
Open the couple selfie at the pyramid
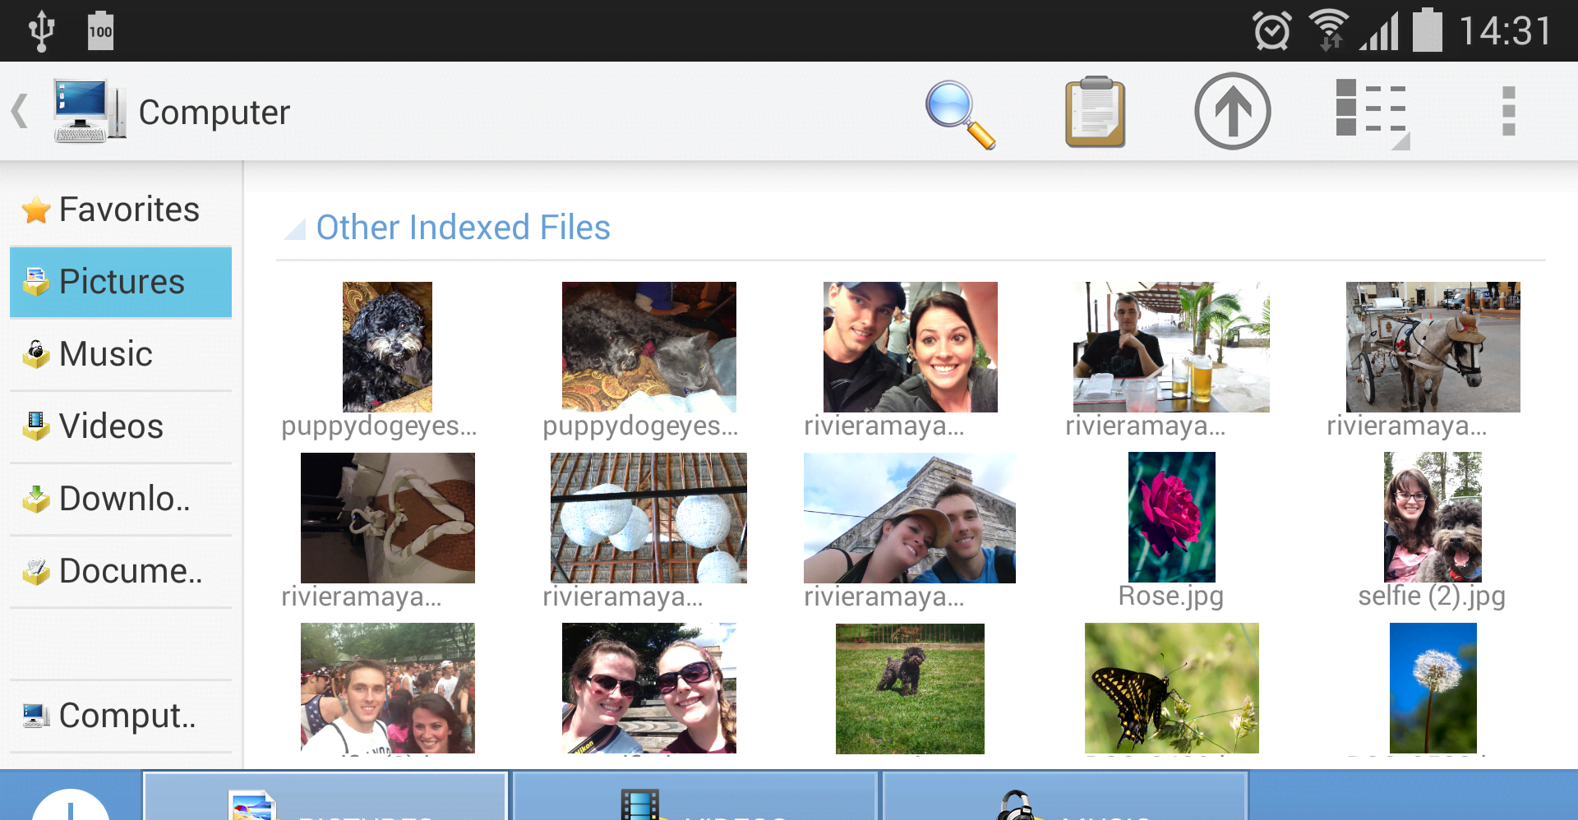pyautogui.click(x=910, y=518)
